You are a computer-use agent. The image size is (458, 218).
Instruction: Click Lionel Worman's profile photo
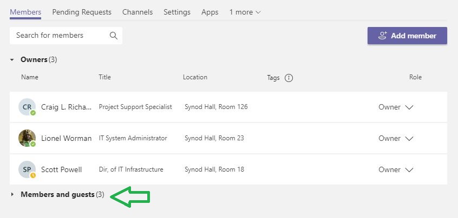pos(27,138)
